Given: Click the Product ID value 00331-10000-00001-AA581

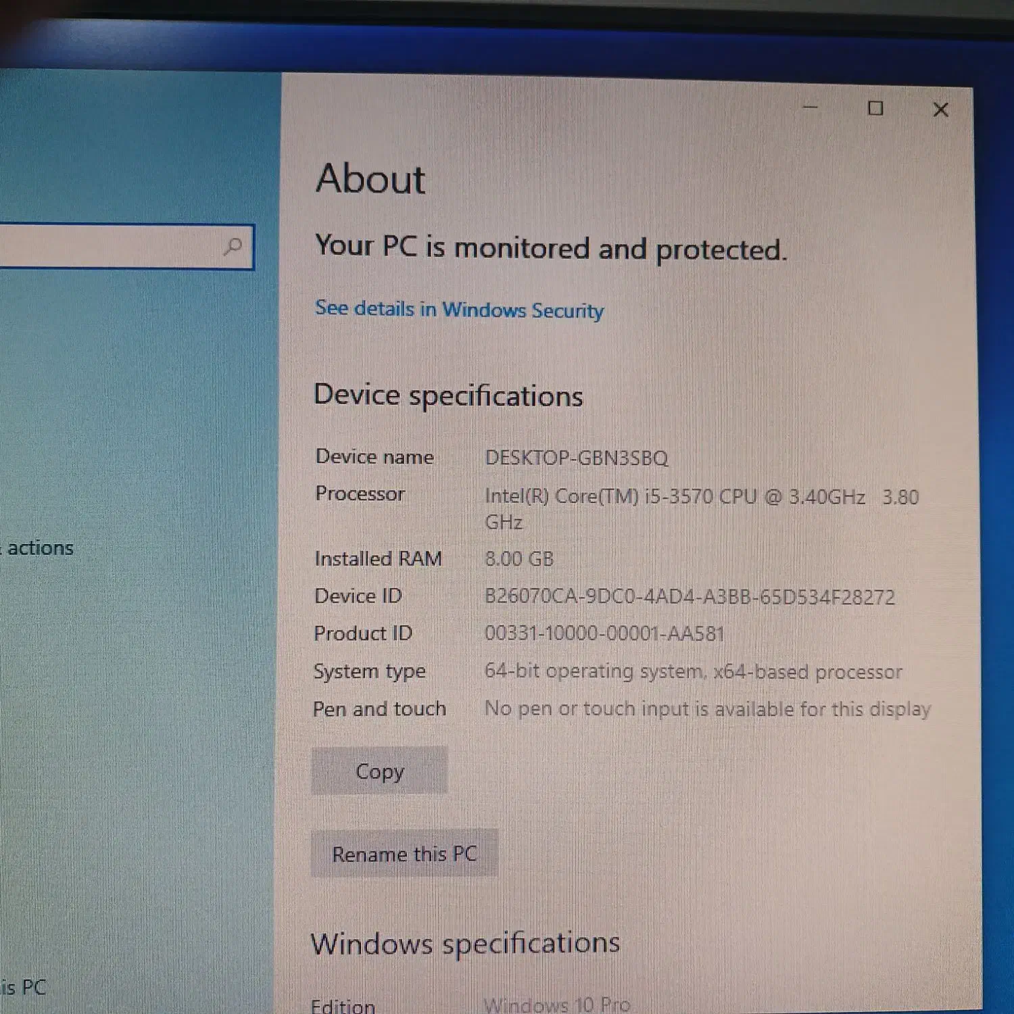Looking at the screenshot, I should [x=604, y=633].
